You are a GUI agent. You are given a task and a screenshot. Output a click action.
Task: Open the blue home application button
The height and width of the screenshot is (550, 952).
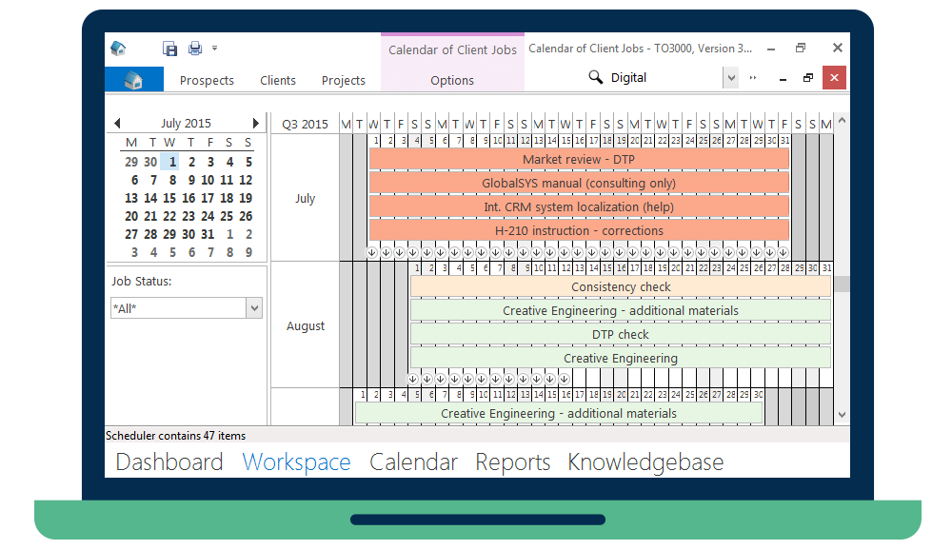[x=133, y=80]
